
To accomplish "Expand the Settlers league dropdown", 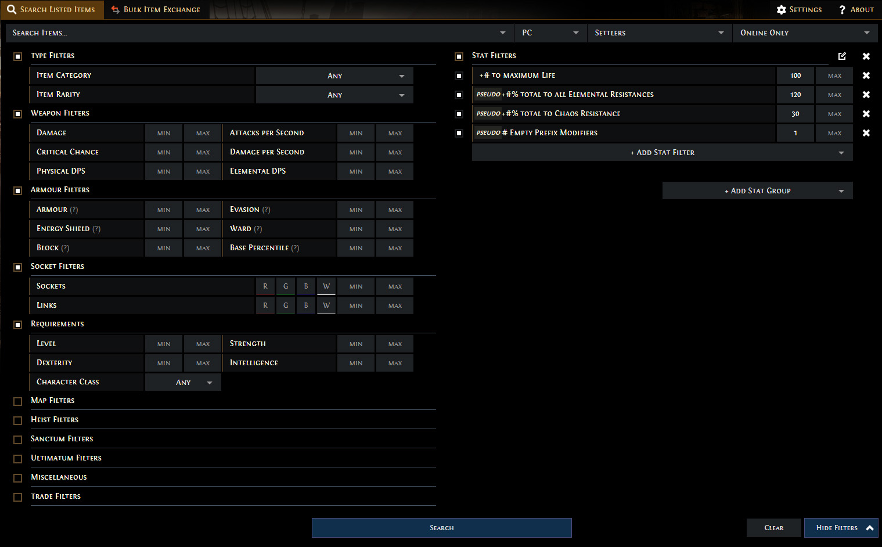I will pos(659,33).
